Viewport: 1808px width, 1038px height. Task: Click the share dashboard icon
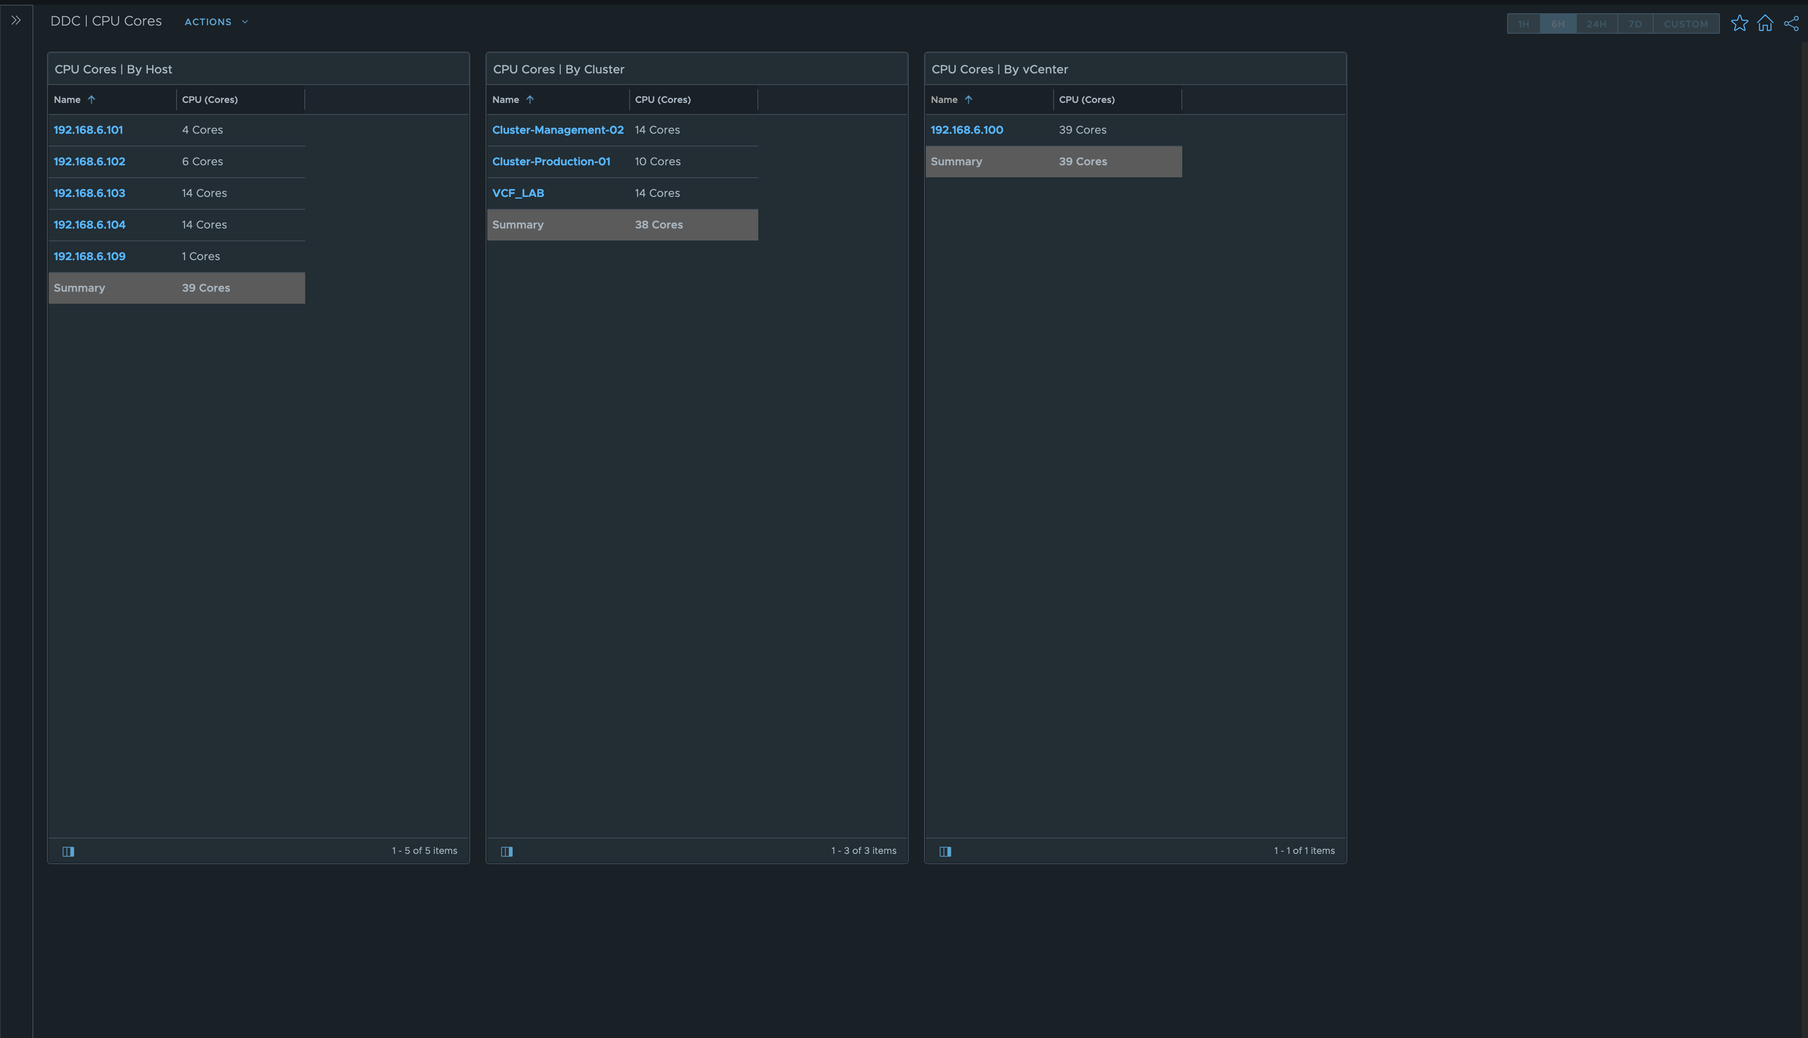[x=1791, y=23]
